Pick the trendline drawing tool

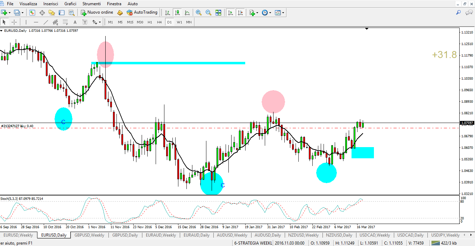click(45, 22)
